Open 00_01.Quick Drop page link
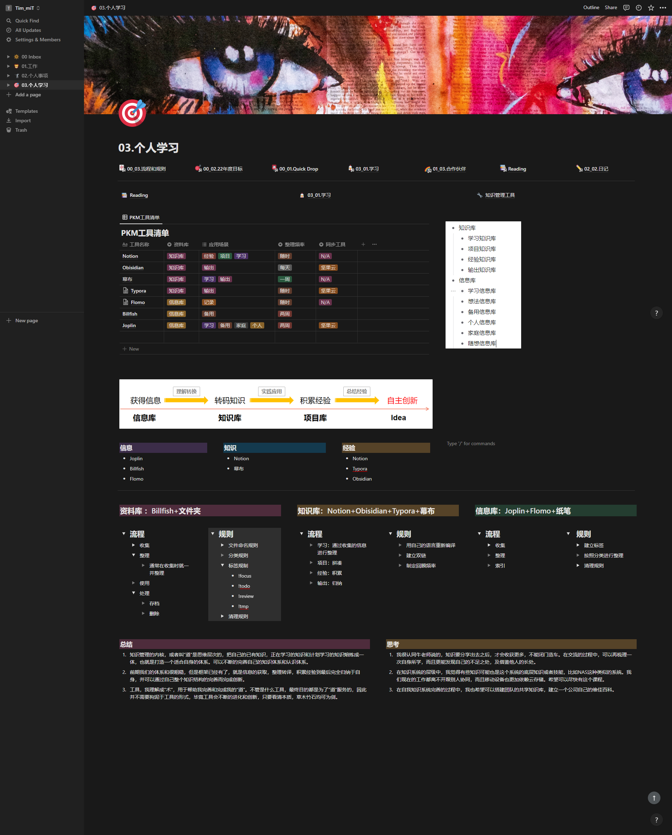Image resolution: width=672 pixels, height=835 pixels. coord(295,169)
